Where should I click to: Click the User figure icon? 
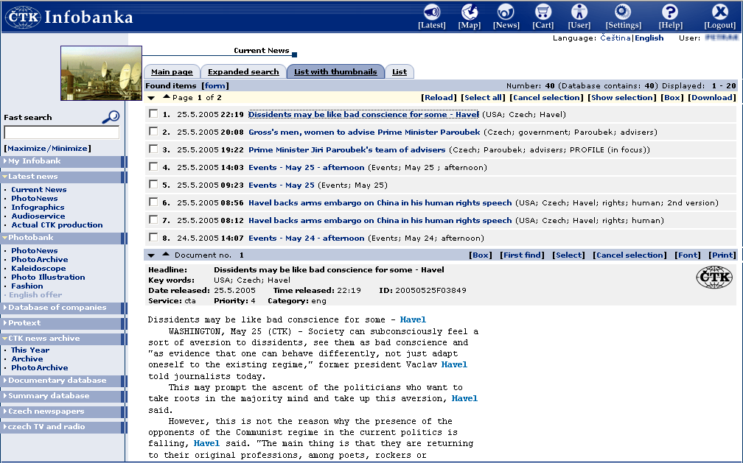pyautogui.click(x=579, y=13)
